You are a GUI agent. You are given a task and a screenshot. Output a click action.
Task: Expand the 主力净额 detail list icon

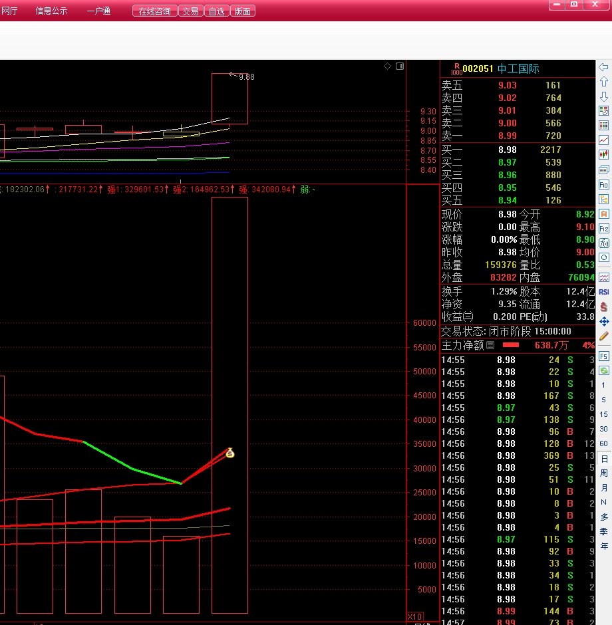(x=490, y=345)
